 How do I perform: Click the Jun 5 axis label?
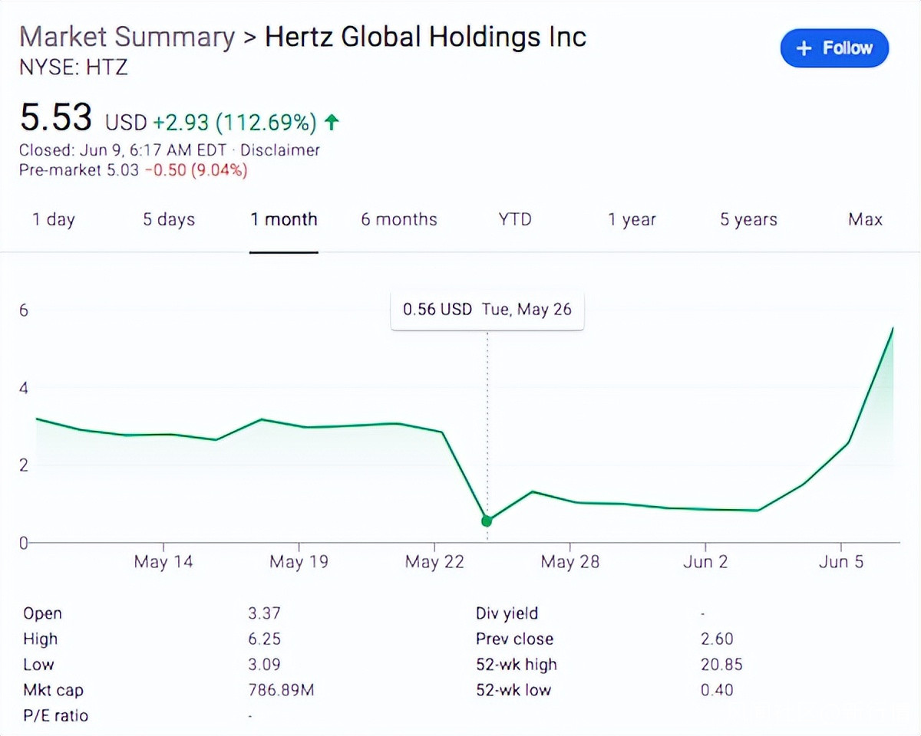pos(840,562)
